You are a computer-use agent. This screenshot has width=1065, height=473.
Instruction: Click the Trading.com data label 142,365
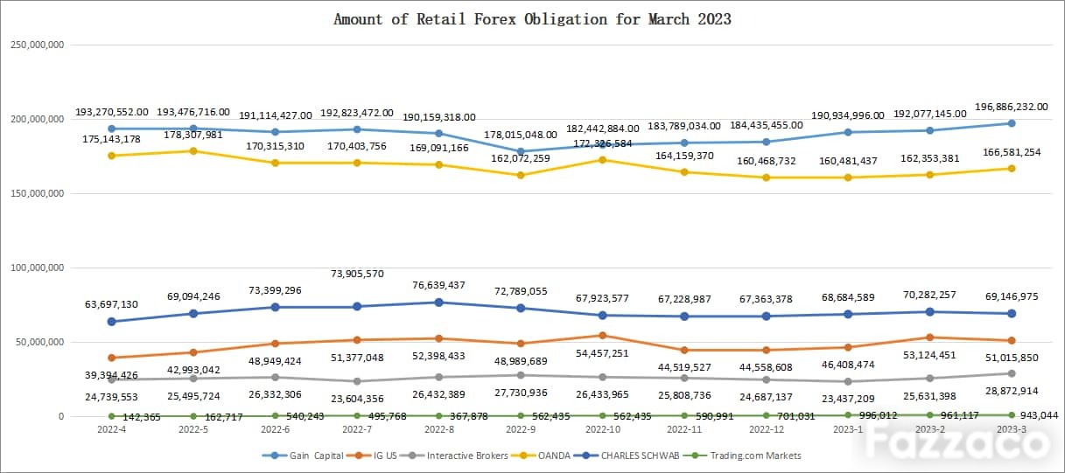142,417
